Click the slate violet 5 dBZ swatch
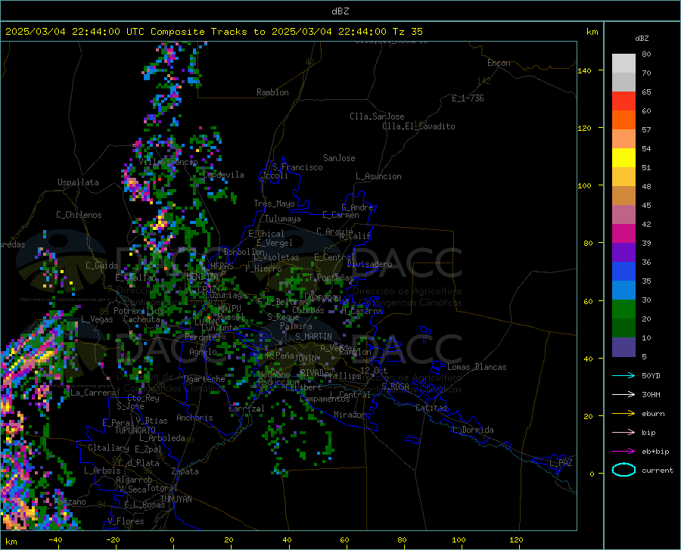This screenshot has height=550, width=681. pyautogui.click(x=623, y=347)
